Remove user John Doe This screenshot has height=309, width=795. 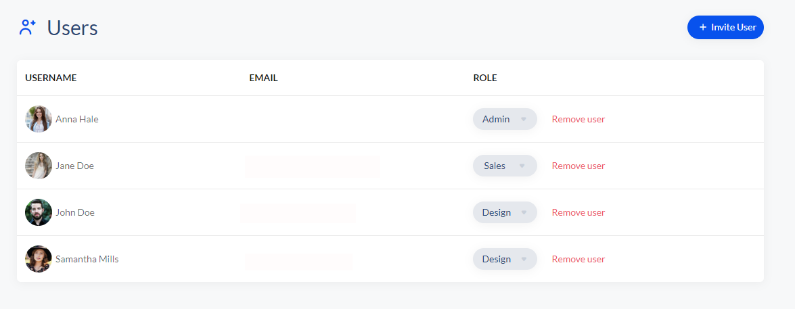578,212
